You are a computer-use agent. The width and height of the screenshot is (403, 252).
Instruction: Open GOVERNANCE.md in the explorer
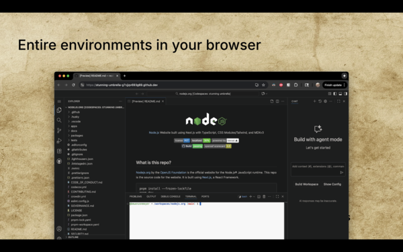point(82,206)
